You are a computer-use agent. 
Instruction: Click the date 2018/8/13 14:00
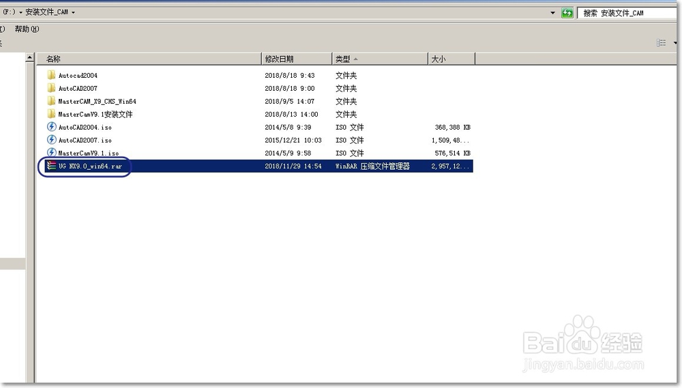click(x=291, y=115)
